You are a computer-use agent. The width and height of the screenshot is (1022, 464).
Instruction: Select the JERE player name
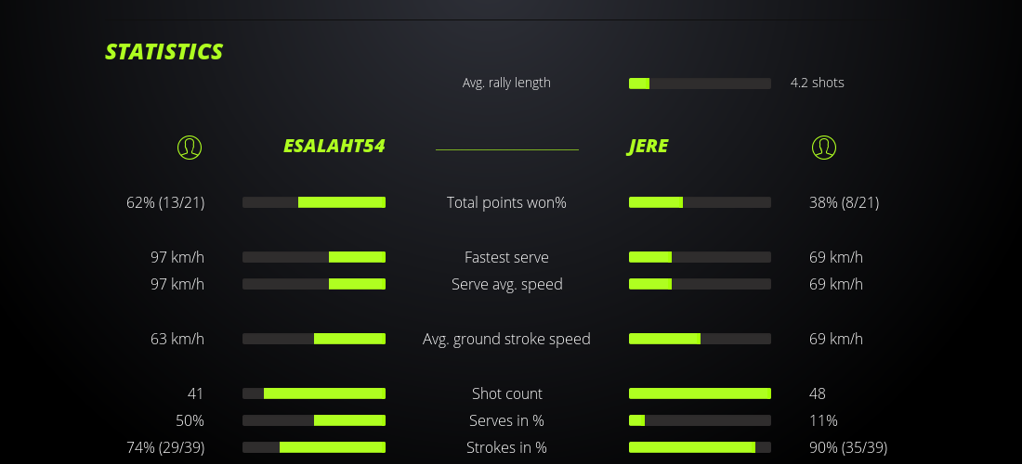[x=648, y=147]
